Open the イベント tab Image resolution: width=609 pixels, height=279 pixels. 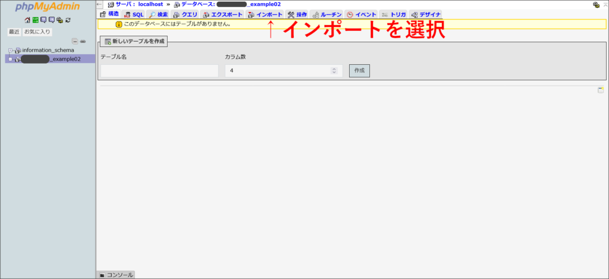pyautogui.click(x=361, y=15)
